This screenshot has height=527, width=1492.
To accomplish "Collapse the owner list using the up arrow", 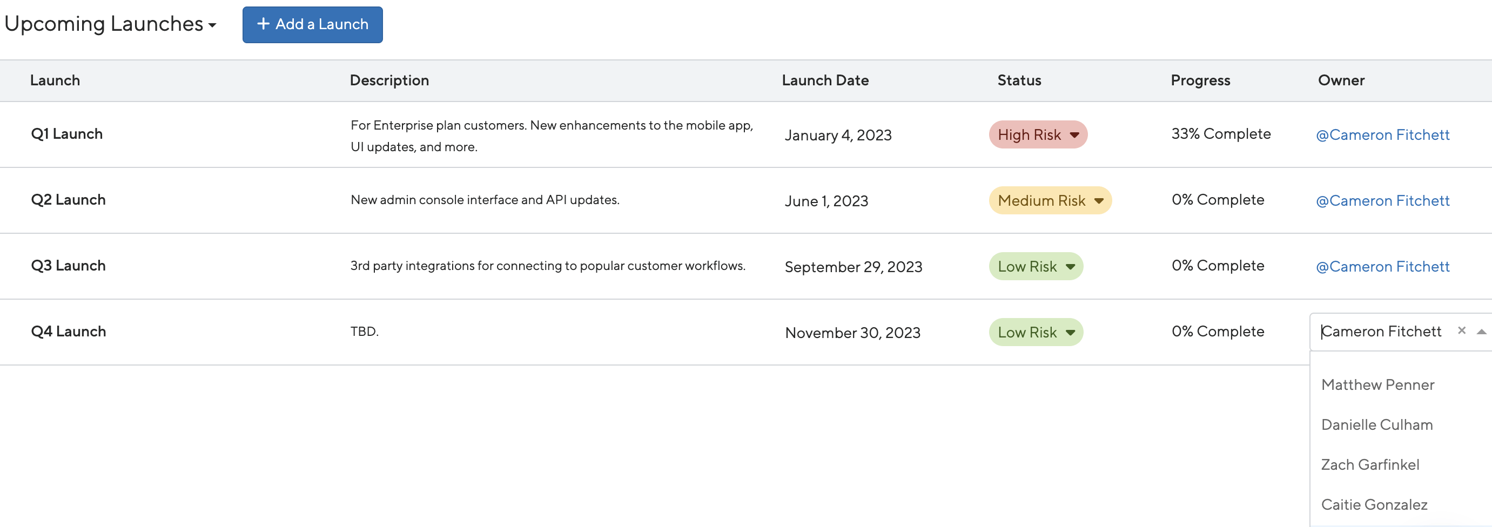I will 1481,331.
